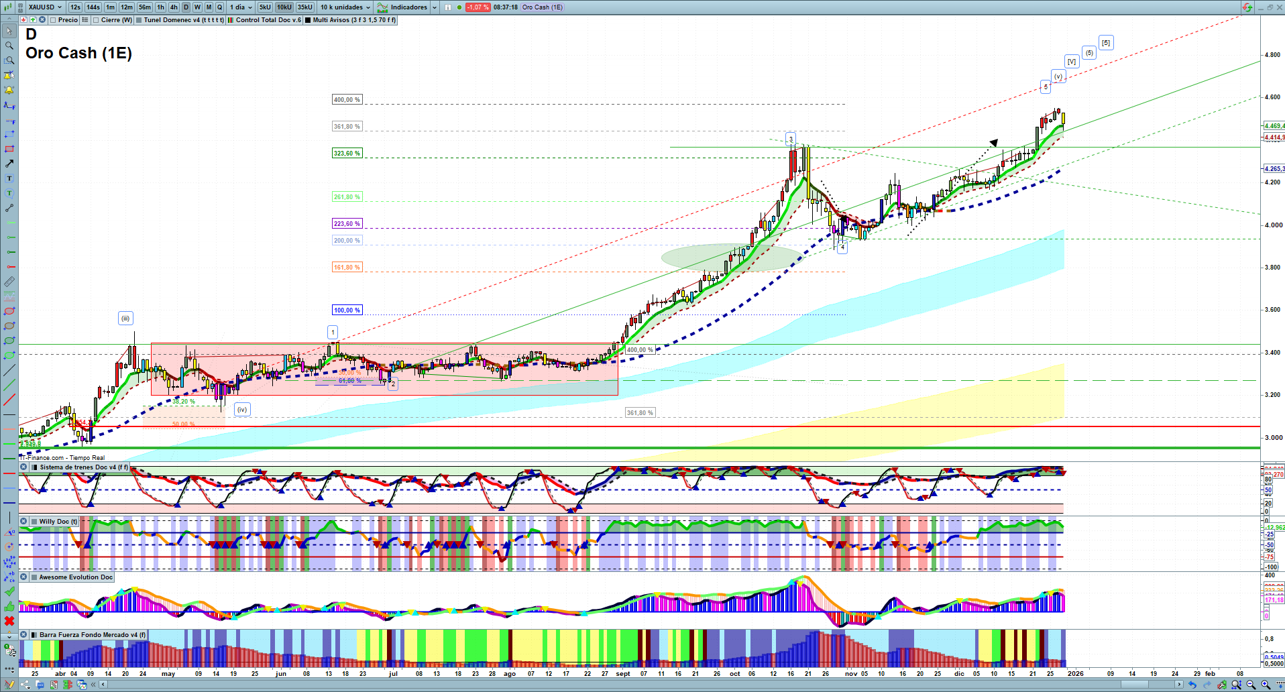Screen dimensions: 1285x692
Task: Expand the '10 k unidades' dropdown
Action: [345, 7]
